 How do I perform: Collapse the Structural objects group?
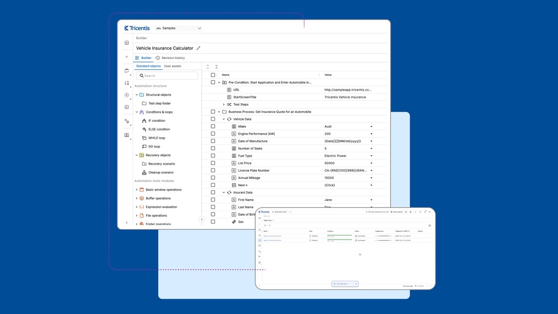click(x=137, y=95)
